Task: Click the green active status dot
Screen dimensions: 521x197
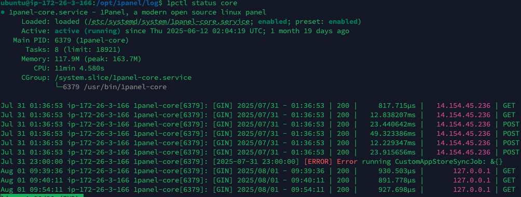Action: click(x=3, y=12)
